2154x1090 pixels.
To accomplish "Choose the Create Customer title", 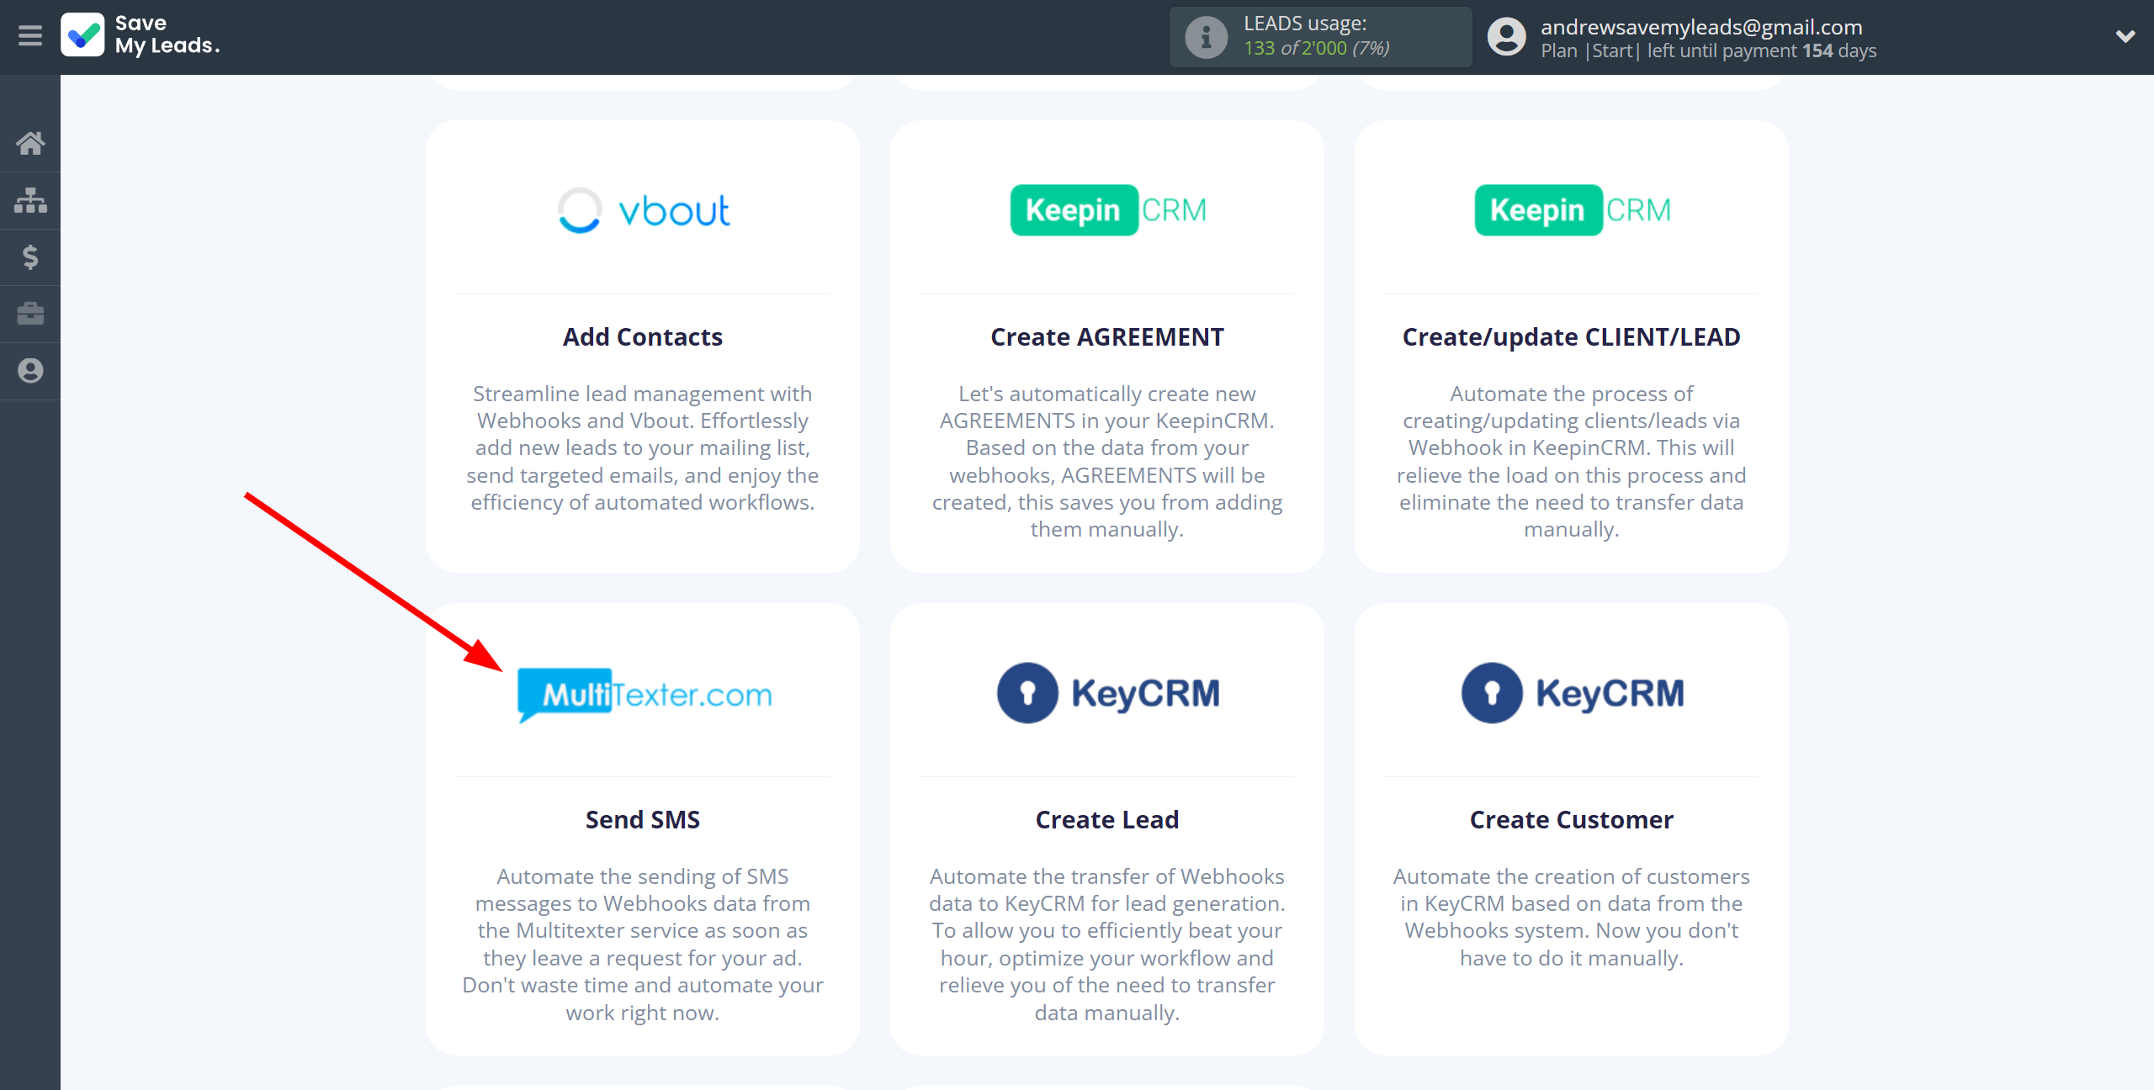I will [1572, 820].
